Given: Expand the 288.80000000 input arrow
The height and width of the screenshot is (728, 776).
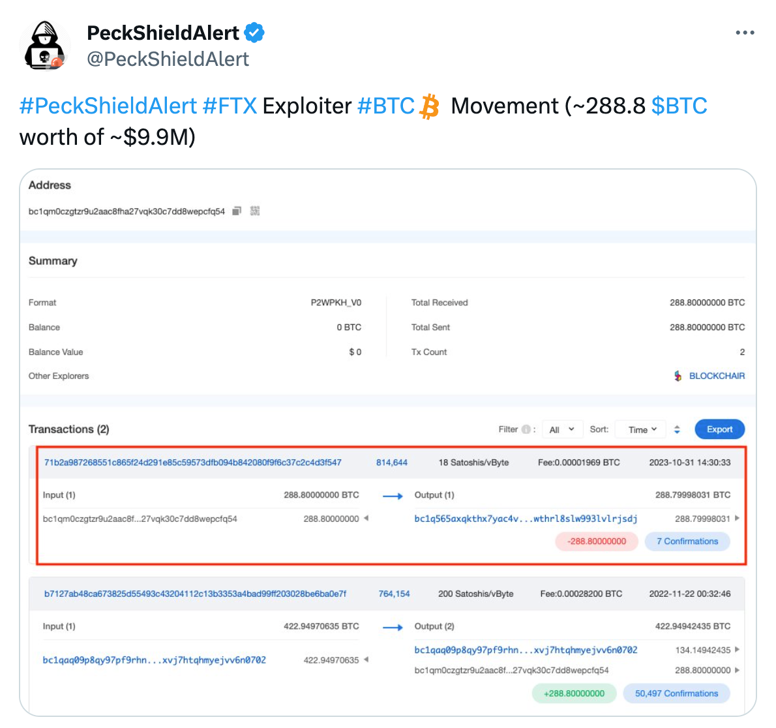Looking at the screenshot, I should (x=366, y=519).
